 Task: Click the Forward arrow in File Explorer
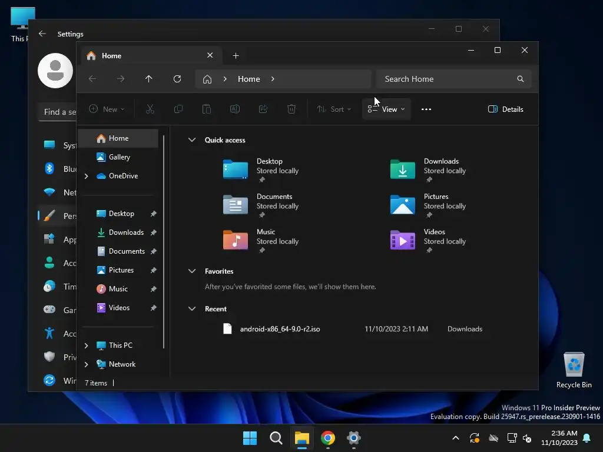click(x=121, y=79)
